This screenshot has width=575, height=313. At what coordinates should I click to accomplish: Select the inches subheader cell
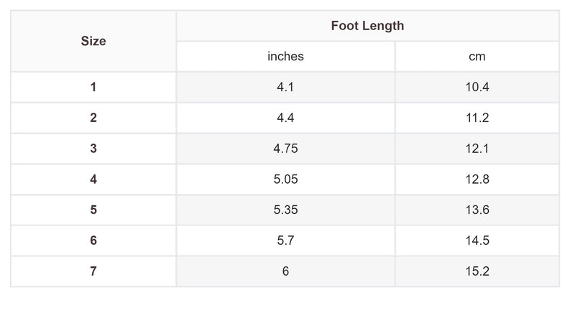pos(285,57)
